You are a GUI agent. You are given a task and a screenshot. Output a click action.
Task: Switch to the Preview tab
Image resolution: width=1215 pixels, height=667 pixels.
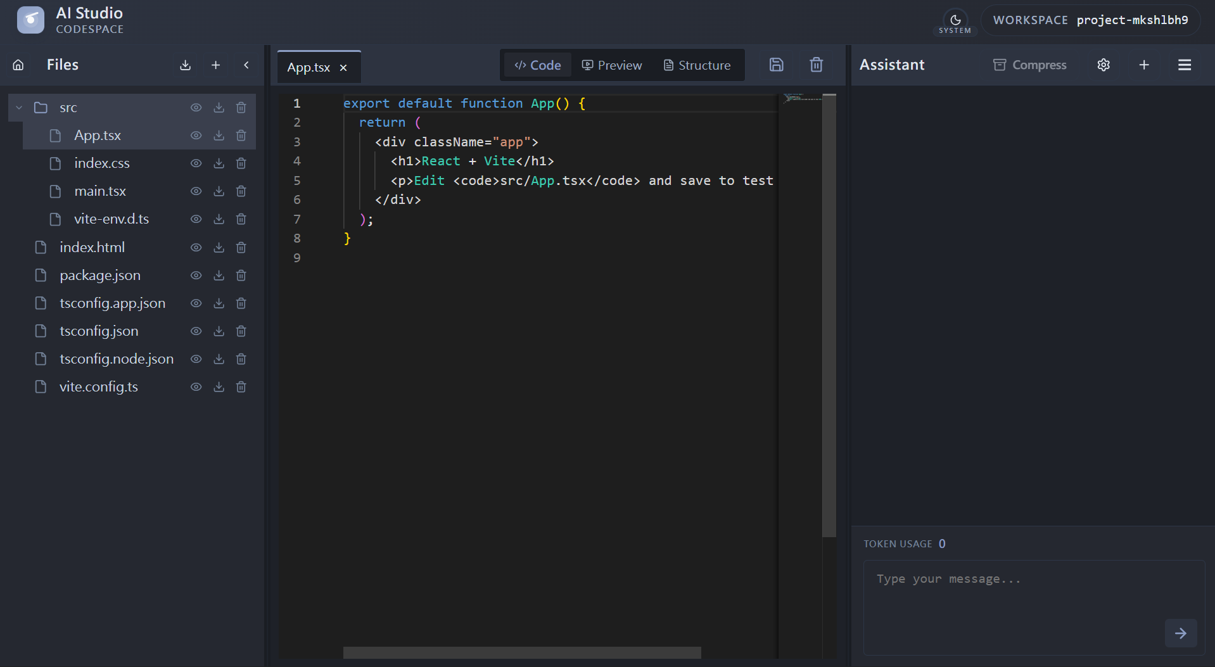[611, 65]
